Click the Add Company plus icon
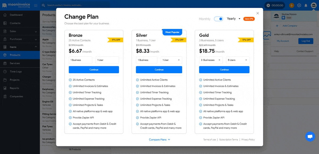This screenshot has width=319, height=154. coord(277,26)
